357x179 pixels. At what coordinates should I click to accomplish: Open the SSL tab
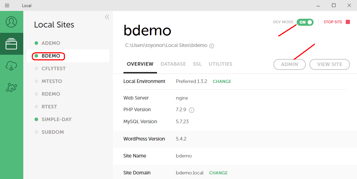click(x=197, y=64)
